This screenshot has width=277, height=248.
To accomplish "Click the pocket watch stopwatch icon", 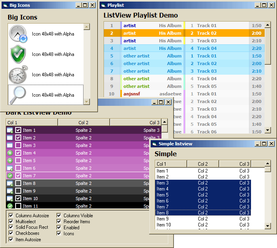I will tap(18, 74).
